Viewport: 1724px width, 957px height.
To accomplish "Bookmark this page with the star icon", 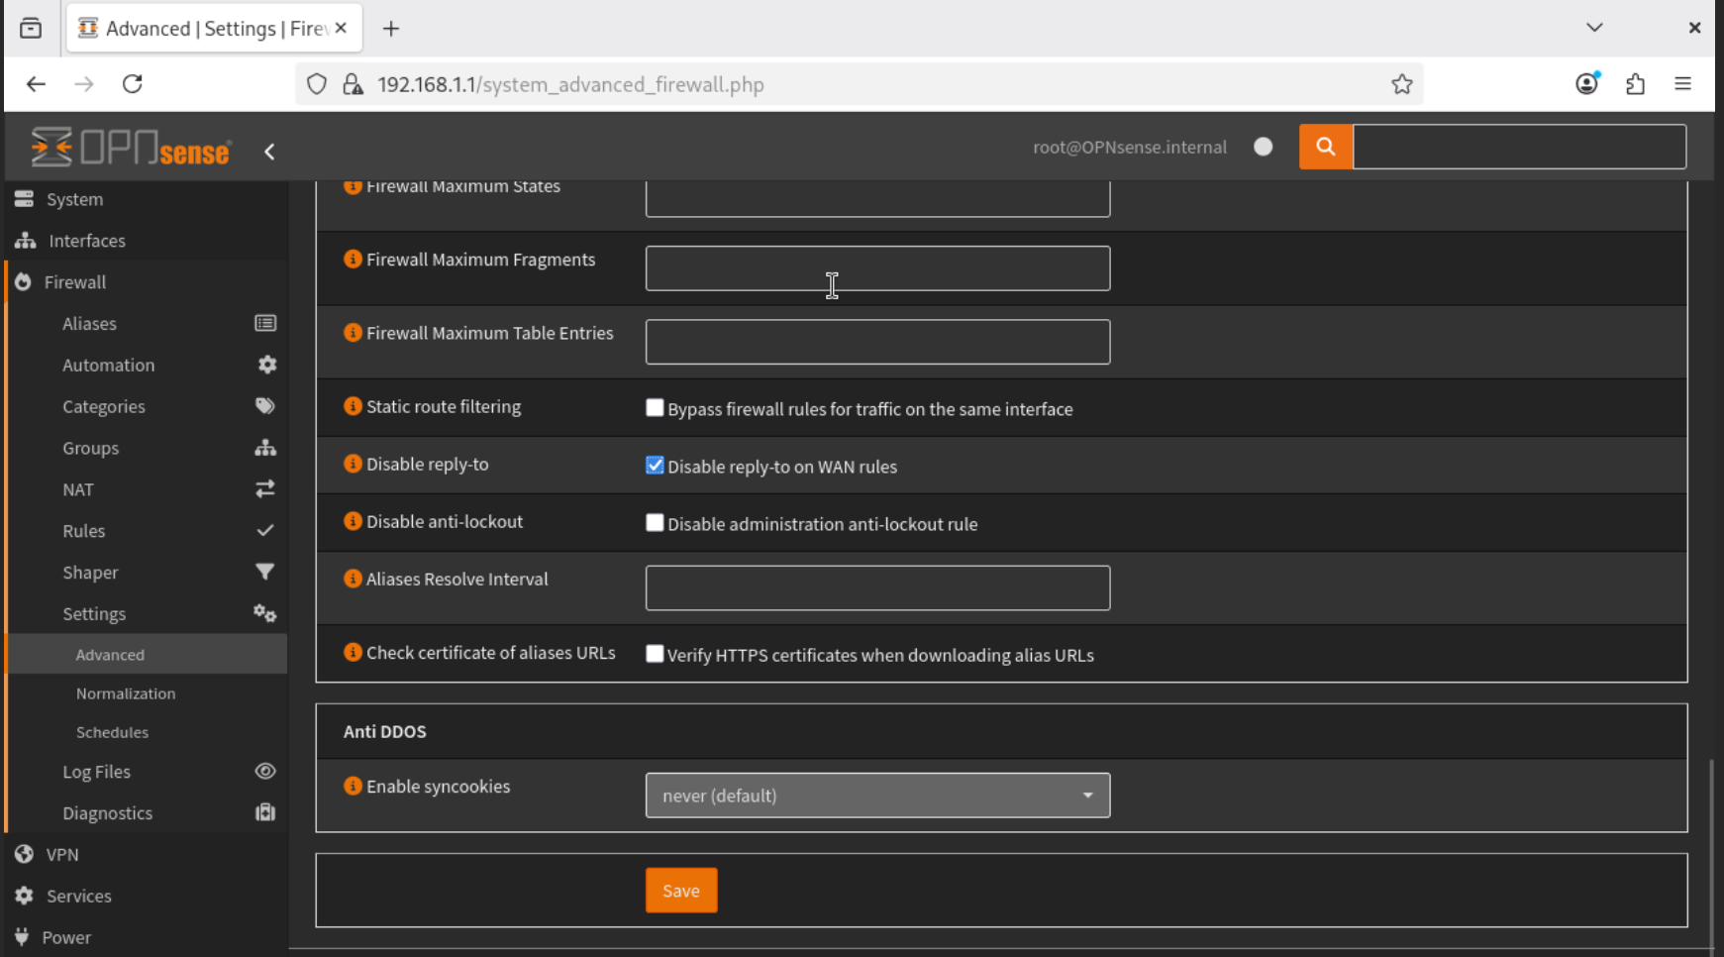I will coord(1401,84).
